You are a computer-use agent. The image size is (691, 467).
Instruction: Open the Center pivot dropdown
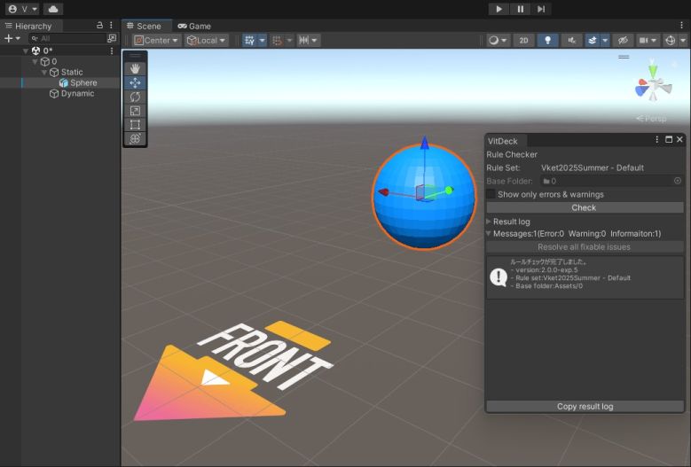157,41
